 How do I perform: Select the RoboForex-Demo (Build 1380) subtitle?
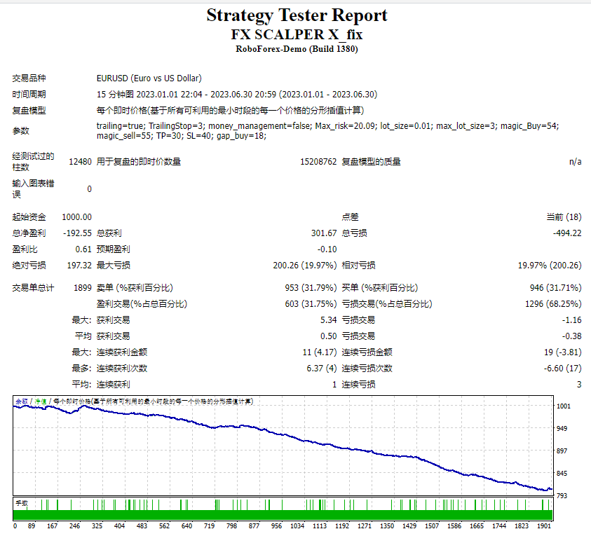point(295,48)
